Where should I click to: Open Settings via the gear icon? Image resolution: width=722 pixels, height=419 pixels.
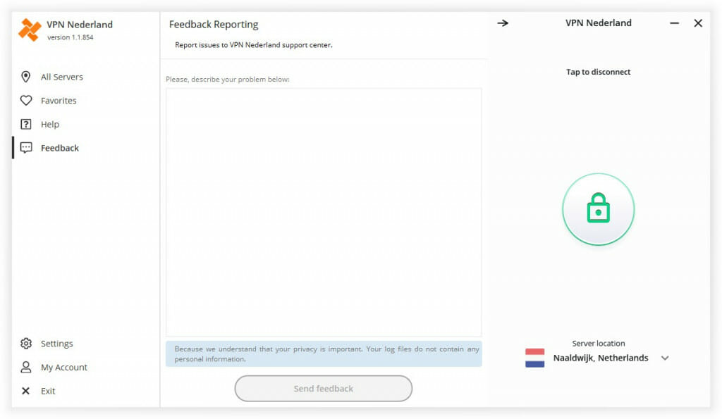26,344
